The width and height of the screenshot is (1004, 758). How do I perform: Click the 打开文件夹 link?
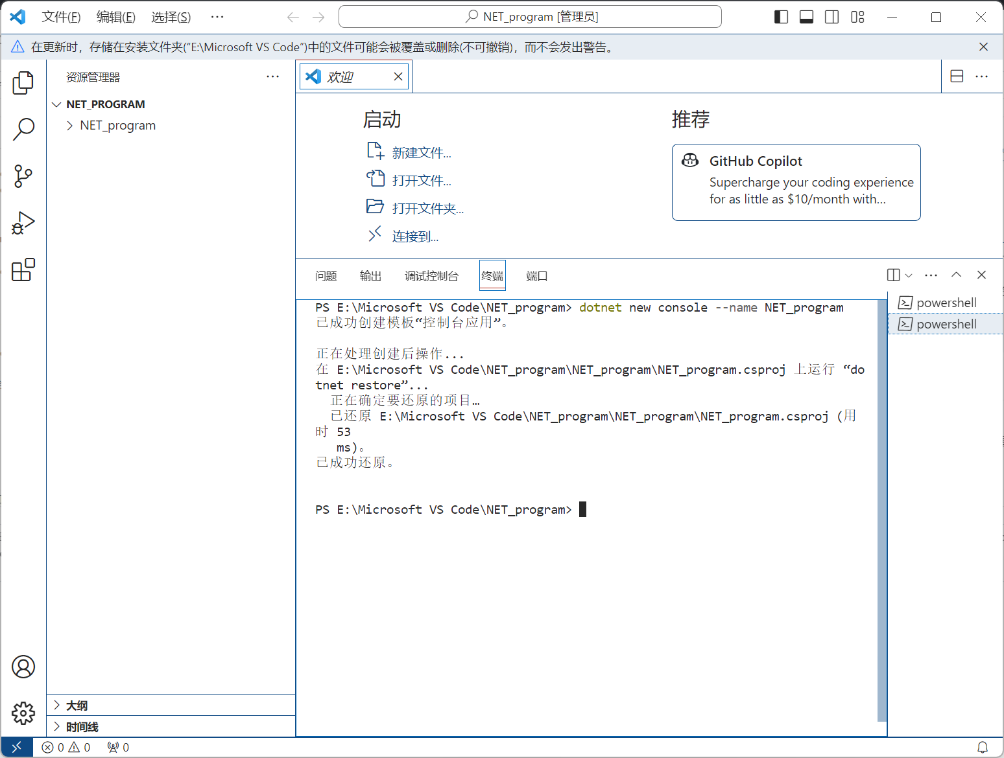(x=427, y=209)
